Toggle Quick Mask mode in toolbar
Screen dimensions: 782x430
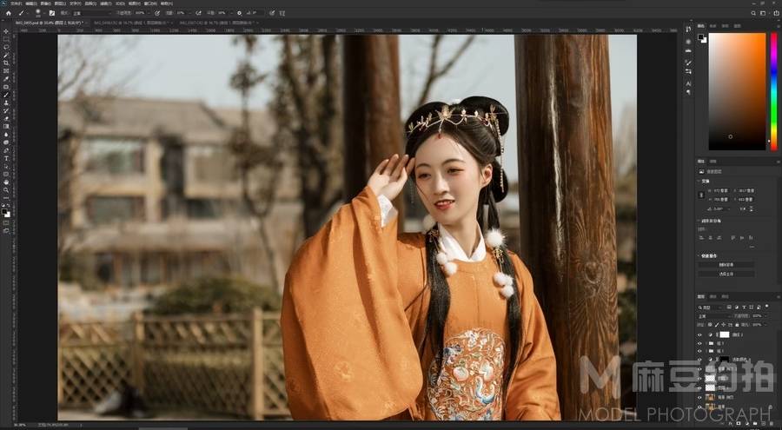(x=6, y=223)
